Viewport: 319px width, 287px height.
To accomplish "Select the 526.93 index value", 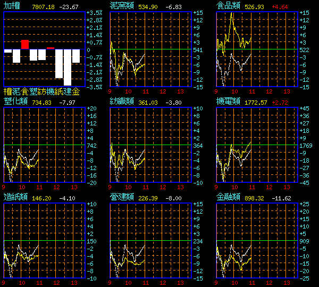I will (x=254, y=7).
